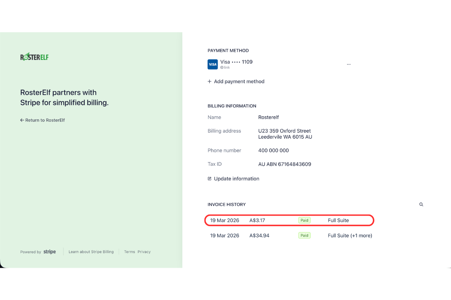Viewport: 451px width, 300px height.
Task: Click the Link badge under the Visa card
Action: point(225,67)
